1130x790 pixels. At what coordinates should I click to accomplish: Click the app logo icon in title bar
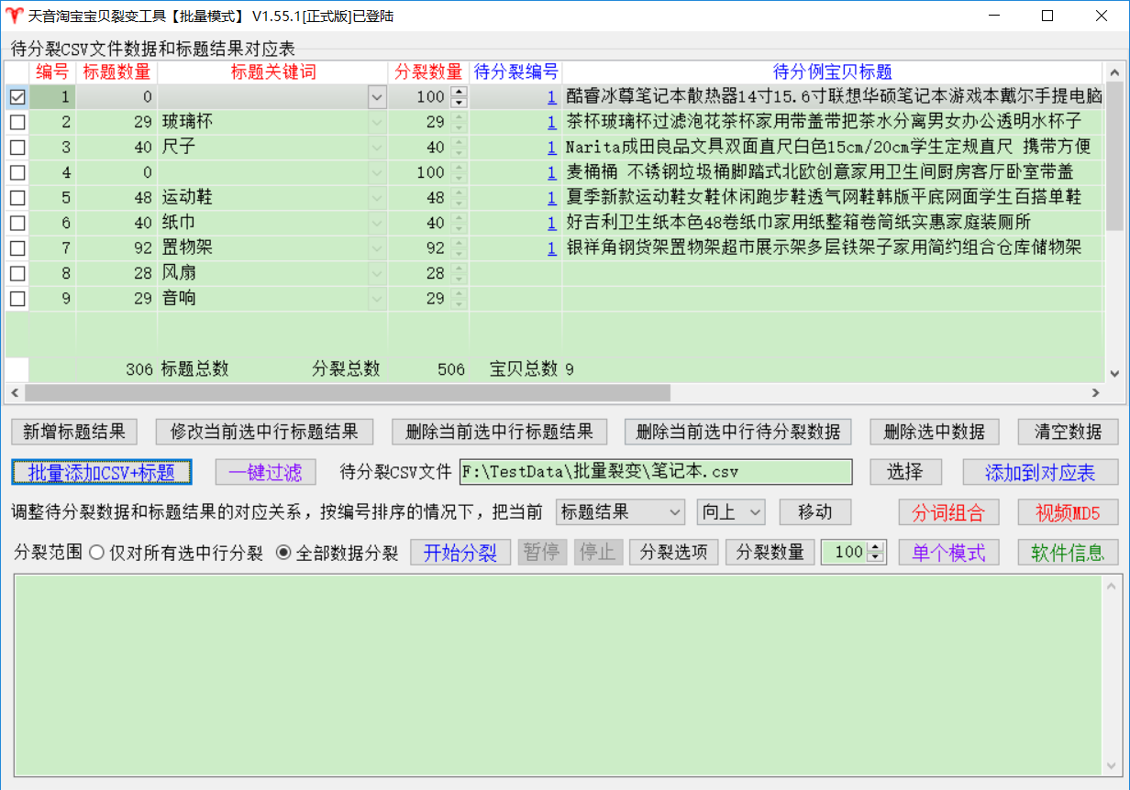14,16
